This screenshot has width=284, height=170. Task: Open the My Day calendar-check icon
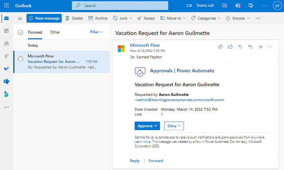click(x=251, y=6)
